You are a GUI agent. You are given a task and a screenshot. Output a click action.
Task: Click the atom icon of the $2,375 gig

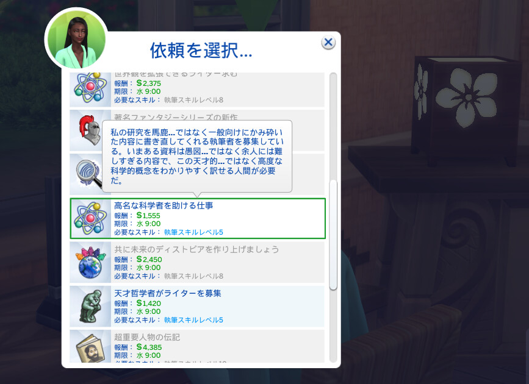(90, 88)
